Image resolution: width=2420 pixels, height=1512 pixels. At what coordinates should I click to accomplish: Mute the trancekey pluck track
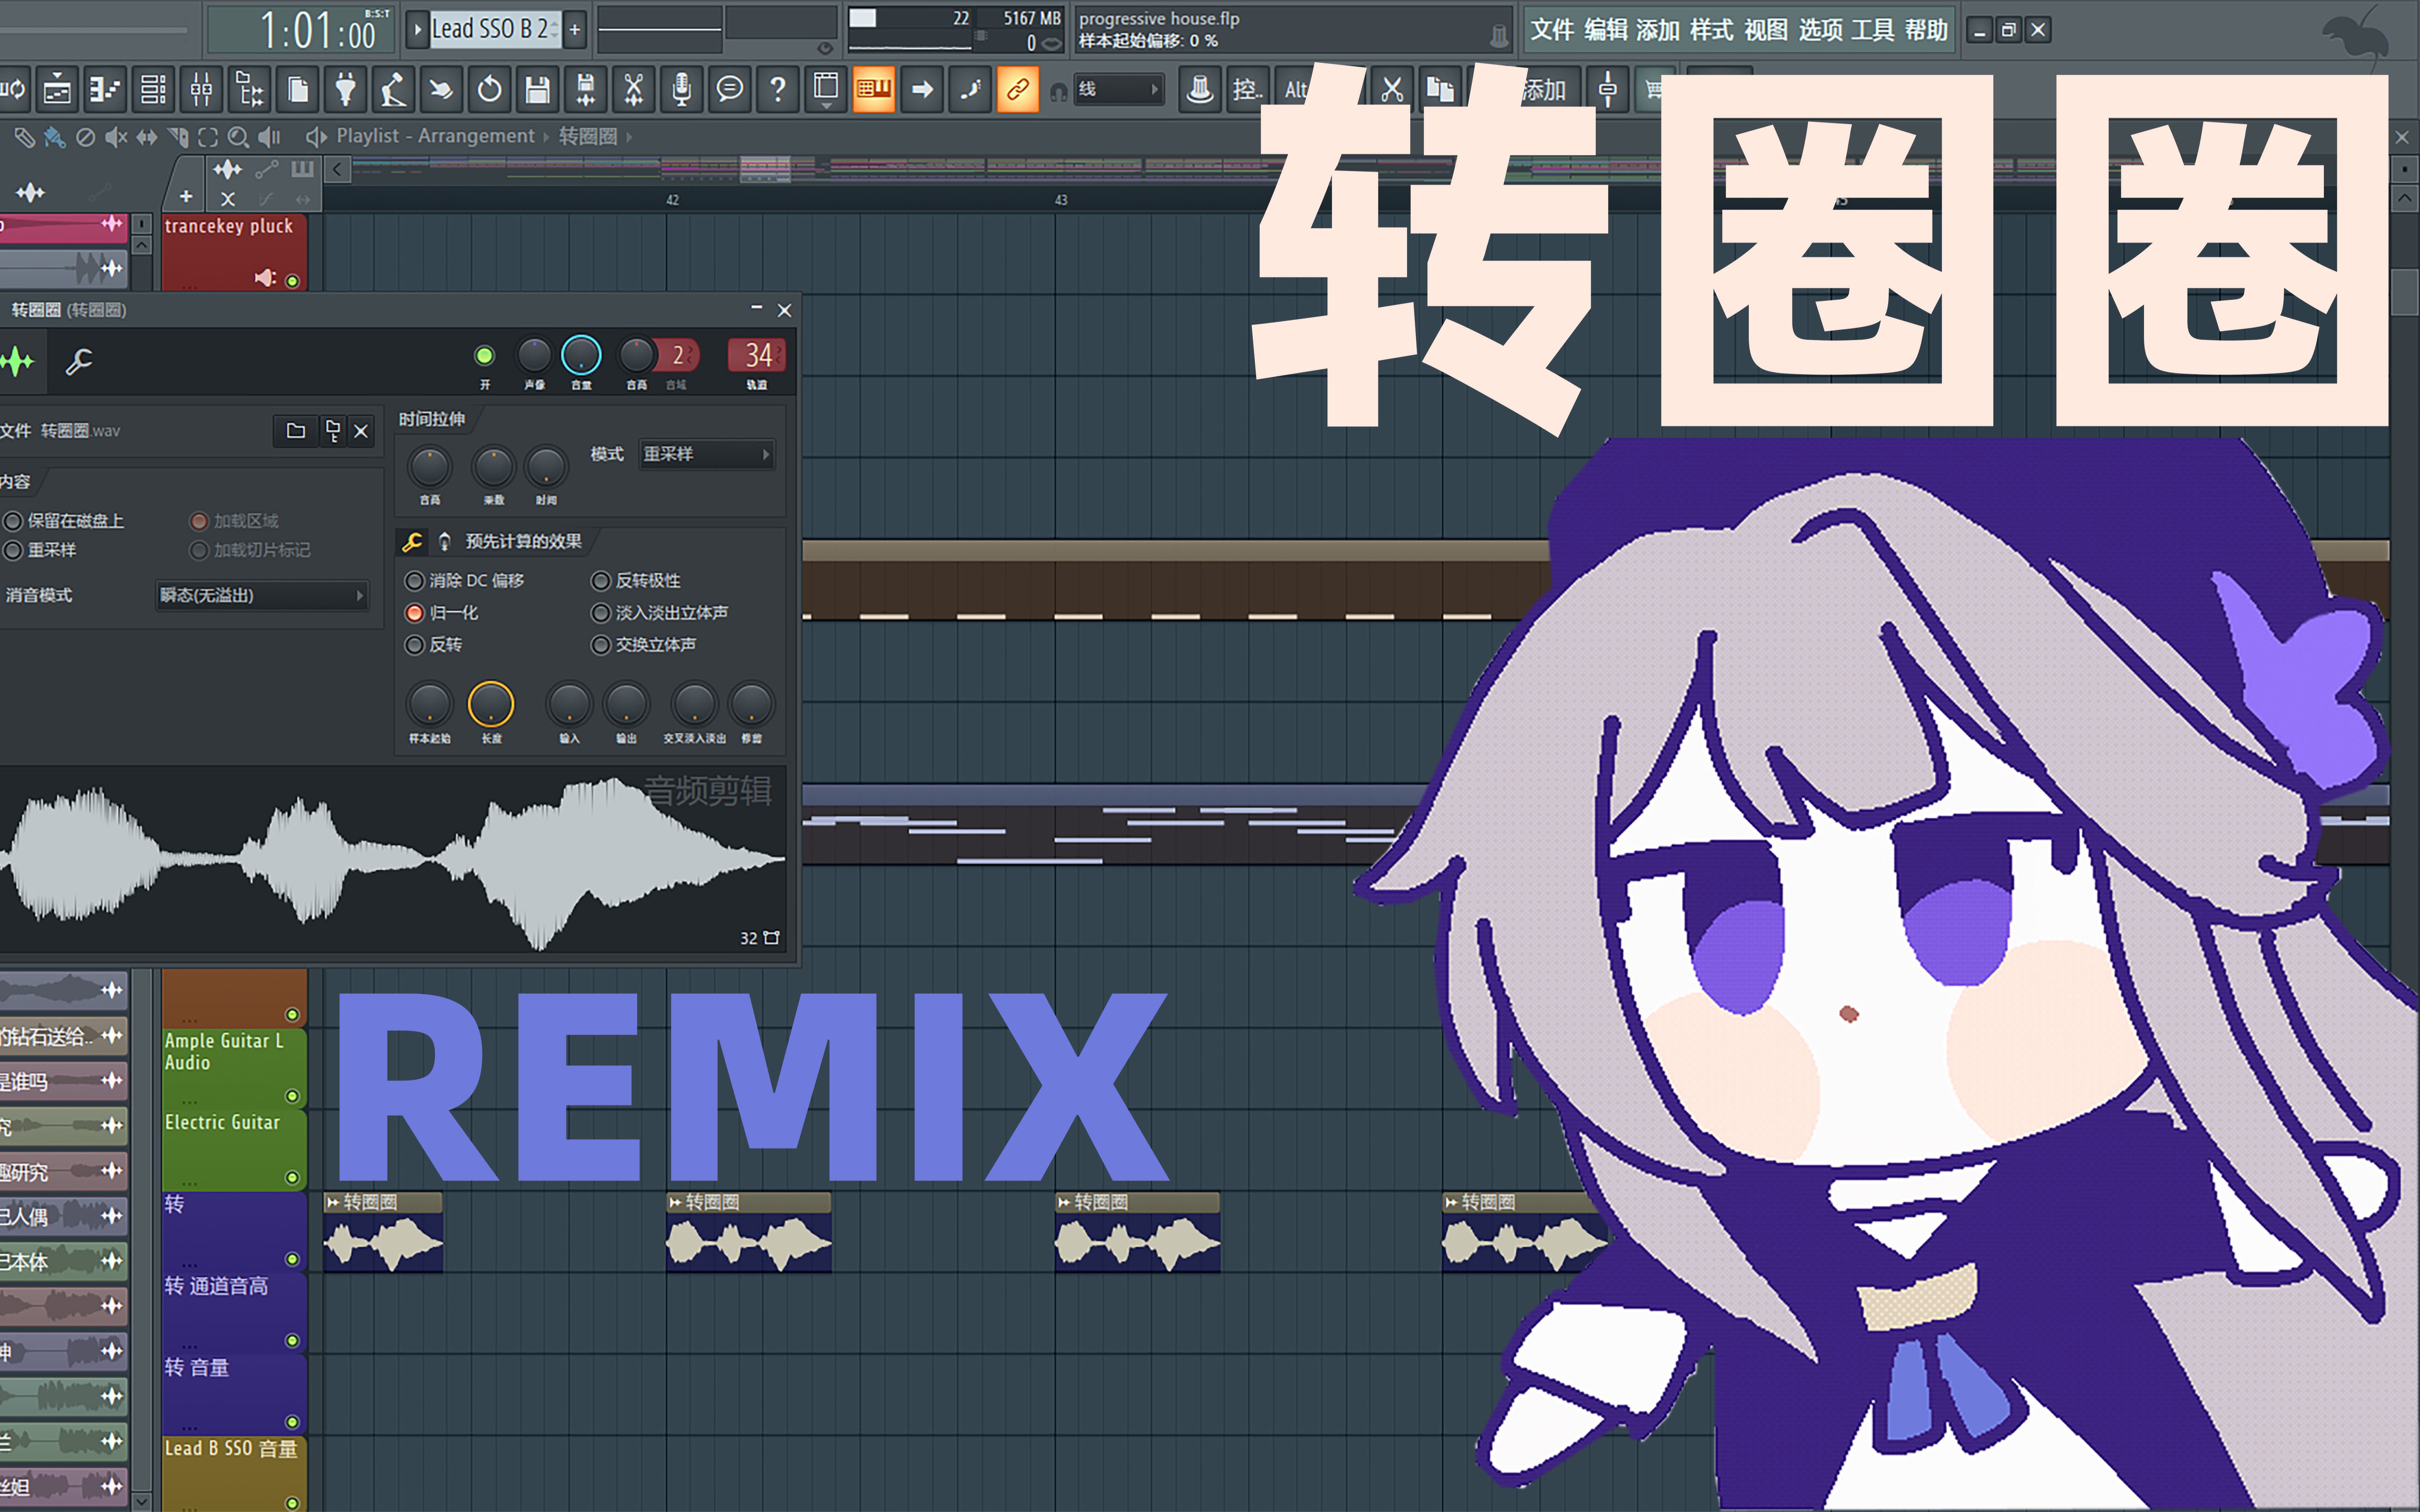point(292,281)
